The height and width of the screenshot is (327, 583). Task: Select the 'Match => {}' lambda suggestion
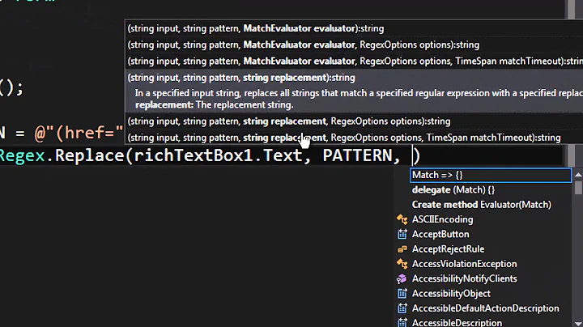[437, 175]
